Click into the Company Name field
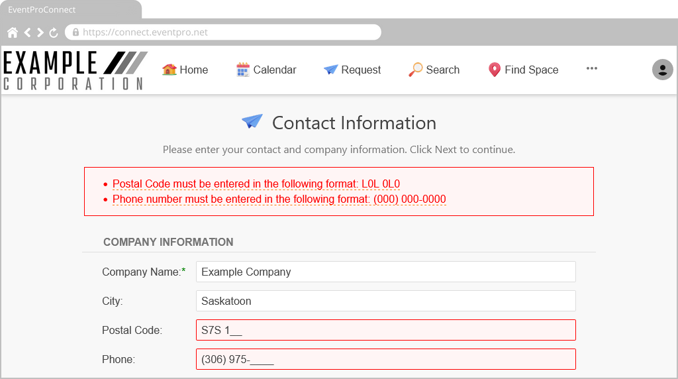This screenshot has height=379, width=678. 386,272
